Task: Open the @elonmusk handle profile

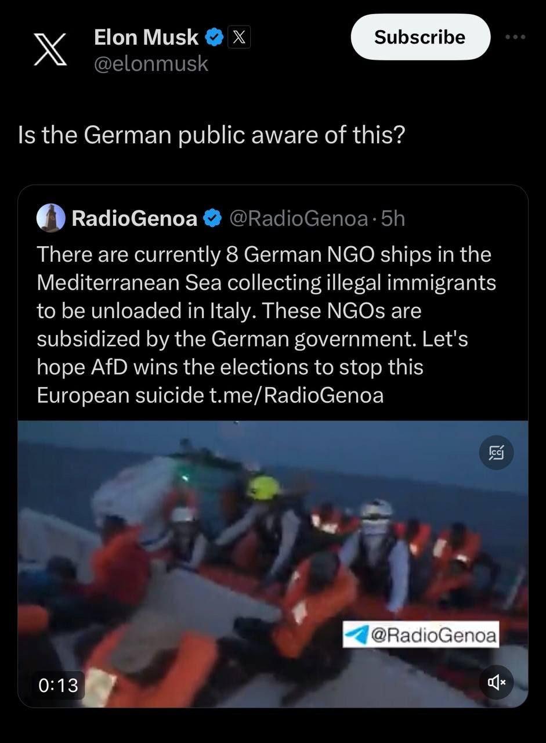Action: [x=151, y=63]
